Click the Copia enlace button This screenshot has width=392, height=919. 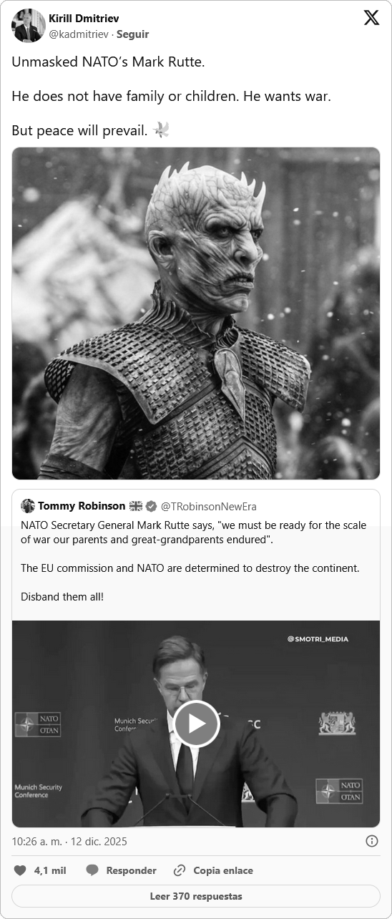click(x=223, y=870)
